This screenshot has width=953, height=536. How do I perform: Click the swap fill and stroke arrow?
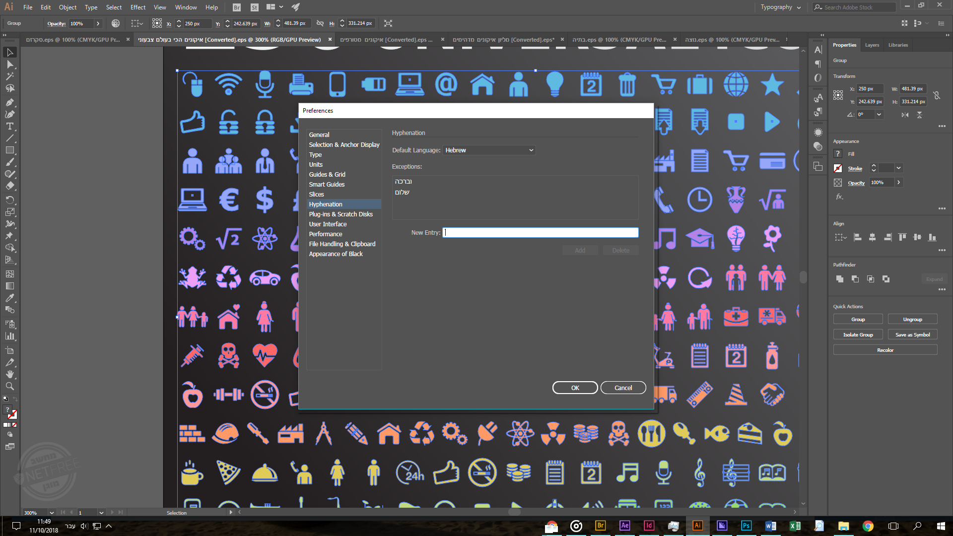[x=15, y=399]
